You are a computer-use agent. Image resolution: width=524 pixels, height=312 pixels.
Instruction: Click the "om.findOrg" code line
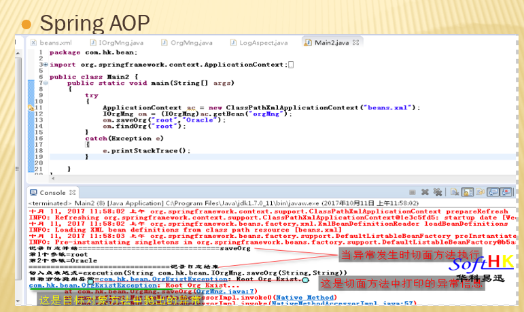point(144,126)
